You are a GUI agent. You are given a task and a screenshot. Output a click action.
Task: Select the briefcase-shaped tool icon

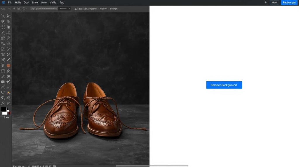(x=3, y=82)
